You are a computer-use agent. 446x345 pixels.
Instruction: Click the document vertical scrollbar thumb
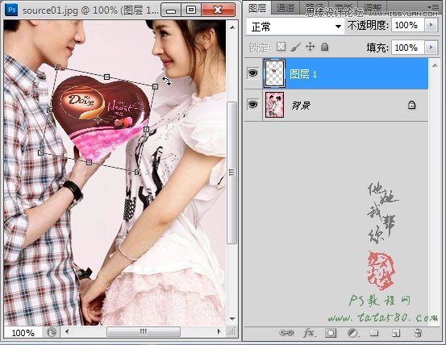point(232,172)
